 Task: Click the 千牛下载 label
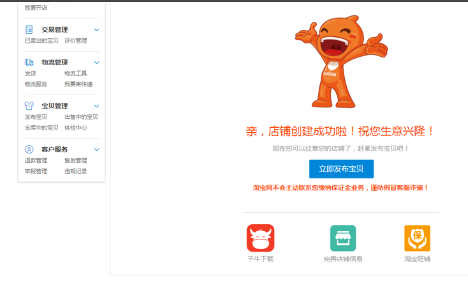click(261, 259)
